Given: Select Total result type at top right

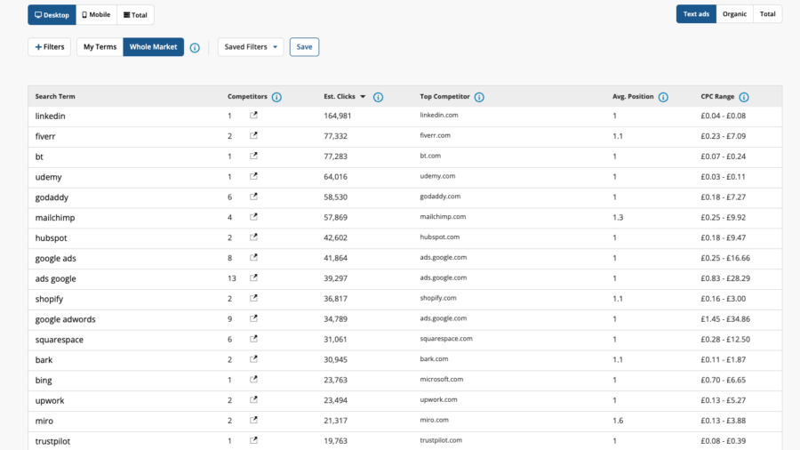Looking at the screenshot, I should tap(767, 14).
